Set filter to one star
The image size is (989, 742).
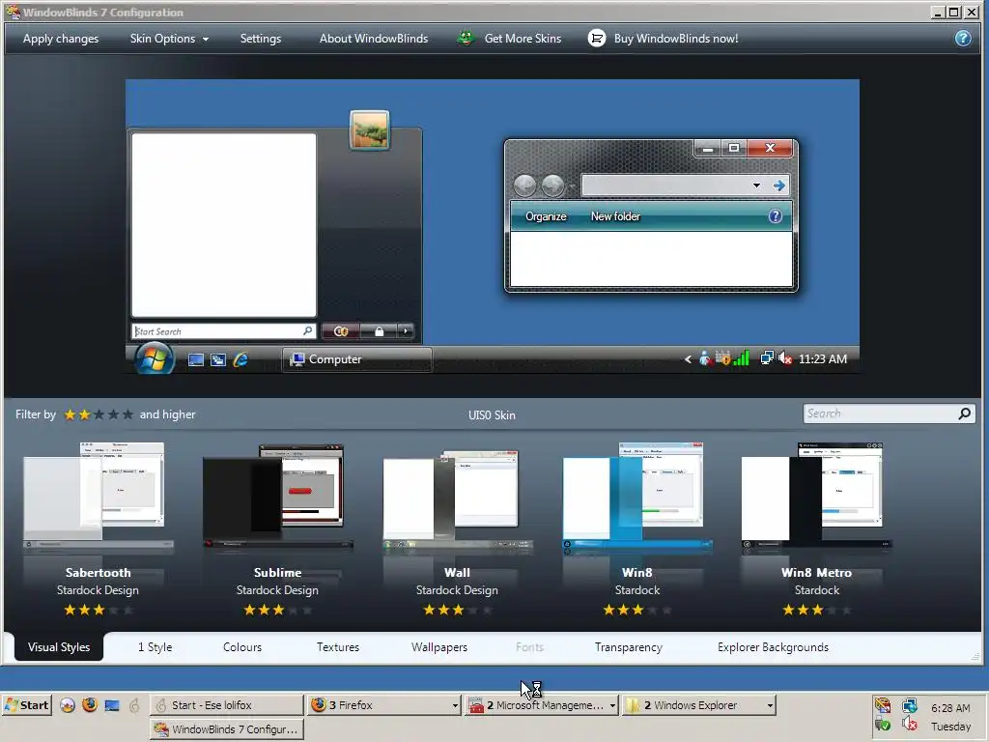tap(70, 414)
